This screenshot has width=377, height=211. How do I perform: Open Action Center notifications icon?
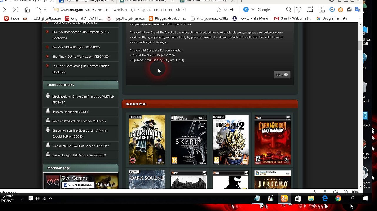[x=31, y=198]
